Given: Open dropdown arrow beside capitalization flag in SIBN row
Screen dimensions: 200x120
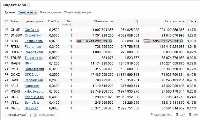Looking at the screenshot, I should (x=150, y=41).
